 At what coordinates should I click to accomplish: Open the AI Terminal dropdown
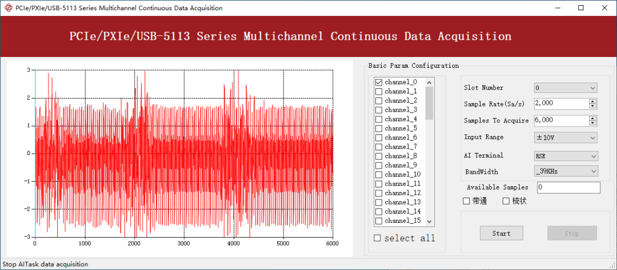click(566, 156)
